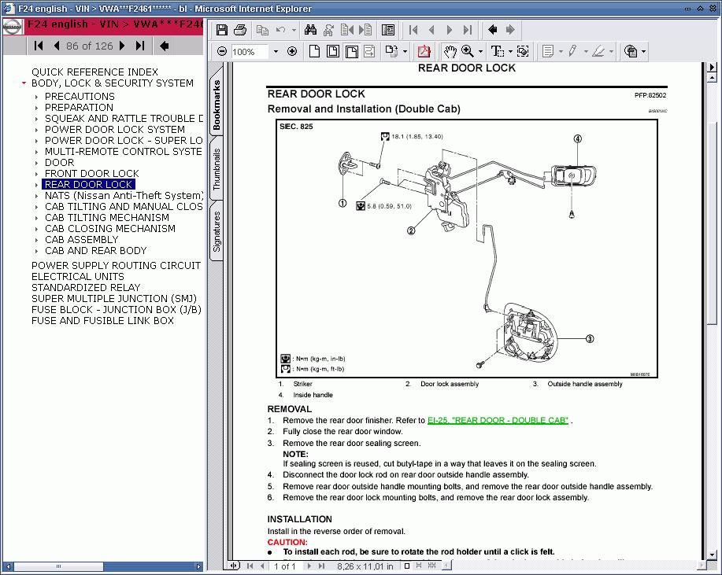The width and height of the screenshot is (722, 575).
Task: Open the rotate view dropdown arrow
Action: [x=405, y=51]
